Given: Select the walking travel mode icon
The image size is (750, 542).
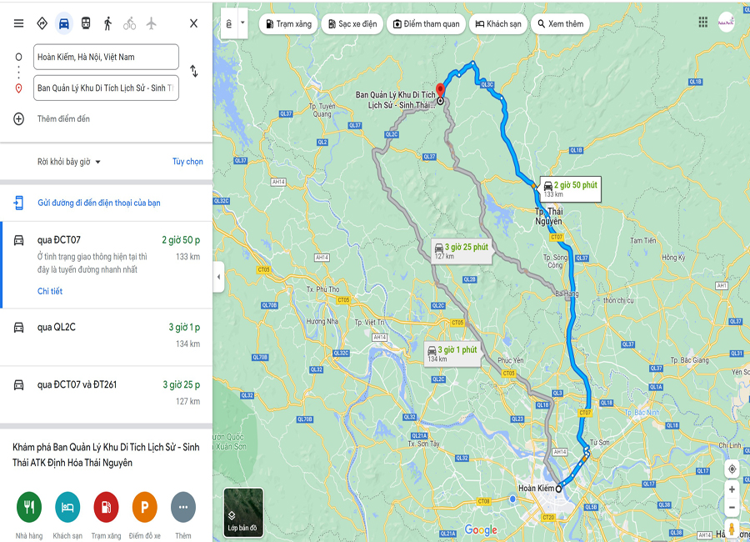Looking at the screenshot, I should coord(107,23).
